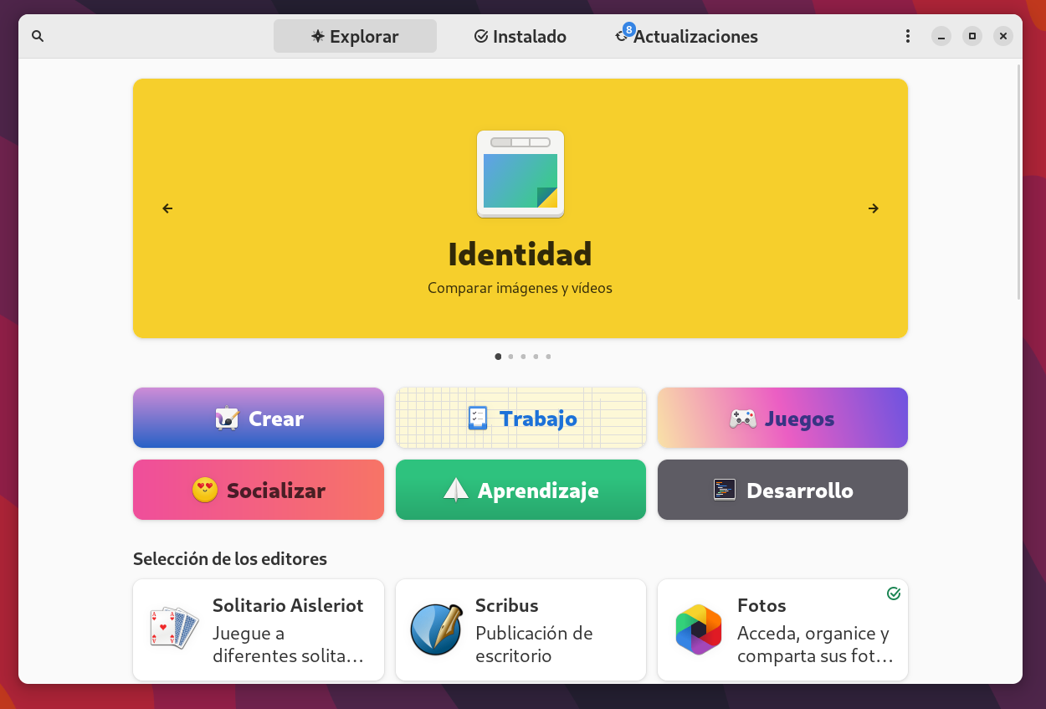The height and width of the screenshot is (709, 1046).
Task: Select the fifth carousel page dot
Action: point(548,357)
